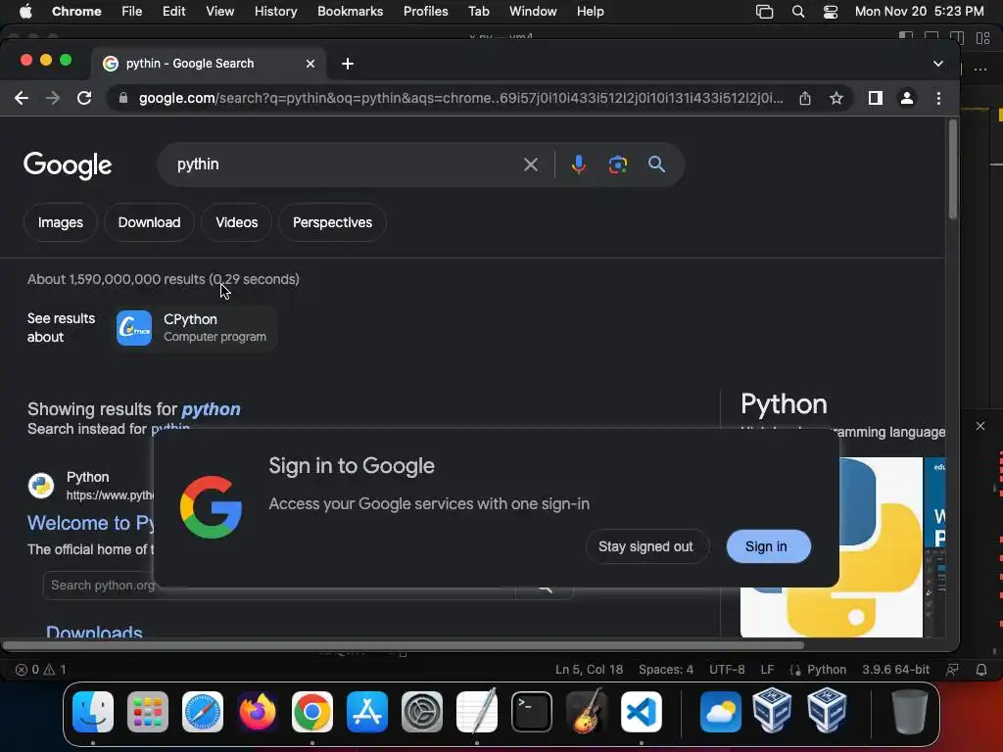Open Welcome to Python result title
The image size is (1003, 752).
point(91,523)
